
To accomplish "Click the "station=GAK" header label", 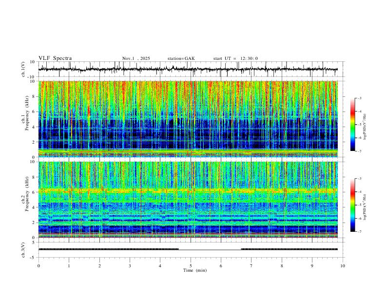I will tap(181, 58).
